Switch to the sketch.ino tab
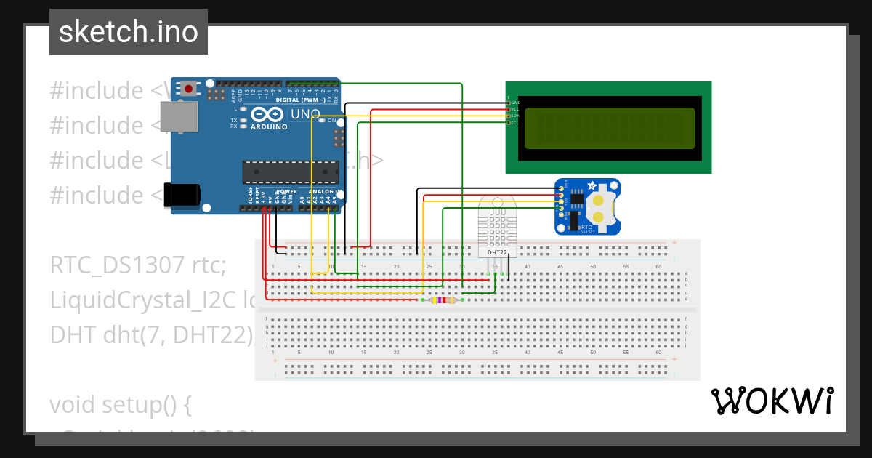The image size is (872, 458). [128, 31]
